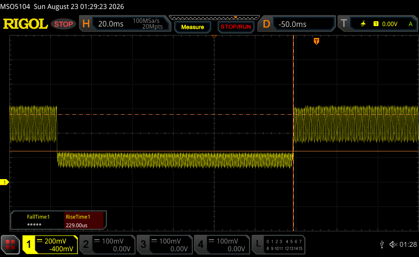Click the waveform memory position bar
The height and width of the screenshot is (257, 419).
point(214,18)
